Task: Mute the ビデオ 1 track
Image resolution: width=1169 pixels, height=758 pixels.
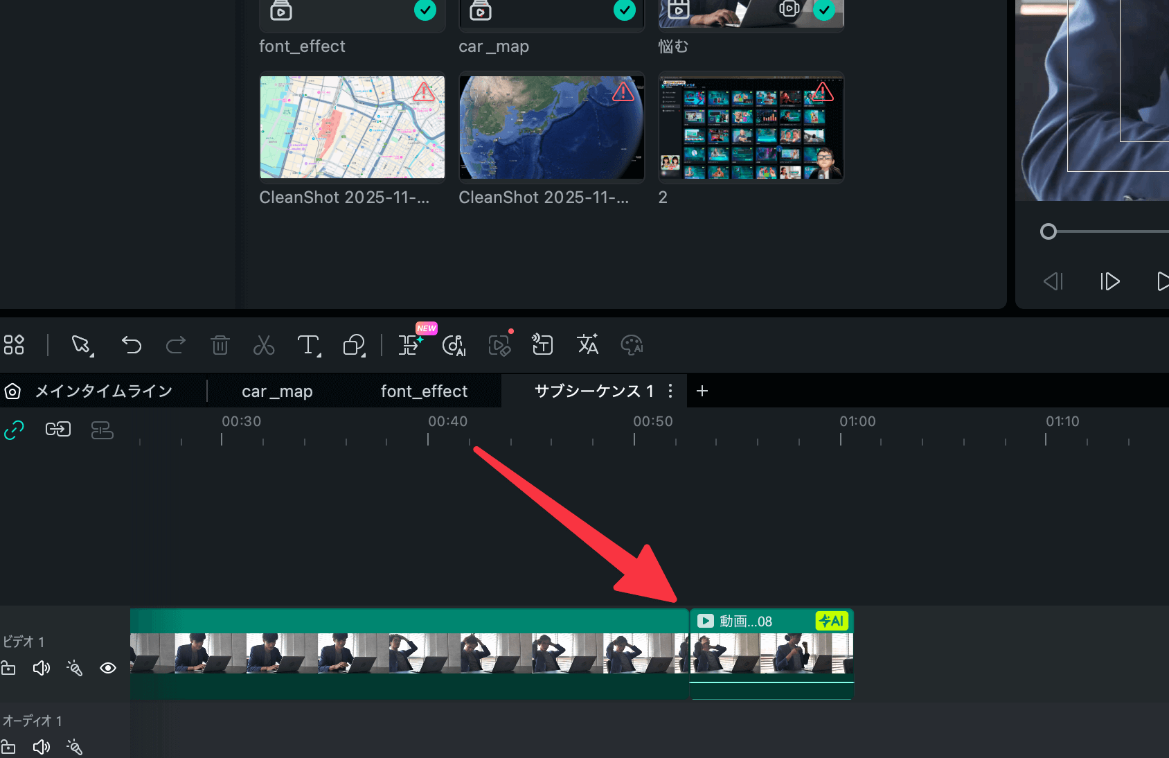Action: pyautogui.click(x=41, y=668)
